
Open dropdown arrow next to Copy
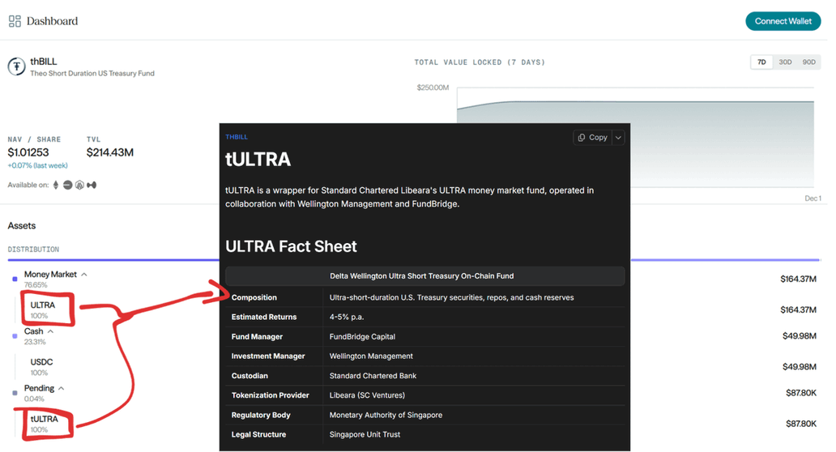pos(618,138)
